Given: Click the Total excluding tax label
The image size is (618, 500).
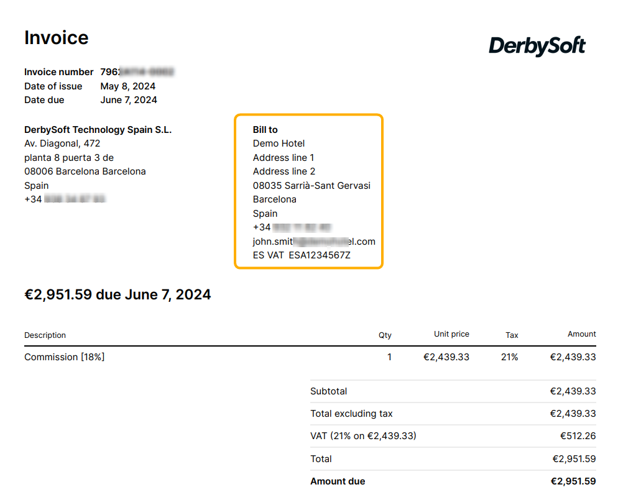Looking at the screenshot, I should pos(351,414).
